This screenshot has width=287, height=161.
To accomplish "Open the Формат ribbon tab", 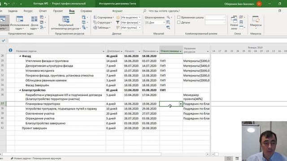I will (x=117, y=11).
